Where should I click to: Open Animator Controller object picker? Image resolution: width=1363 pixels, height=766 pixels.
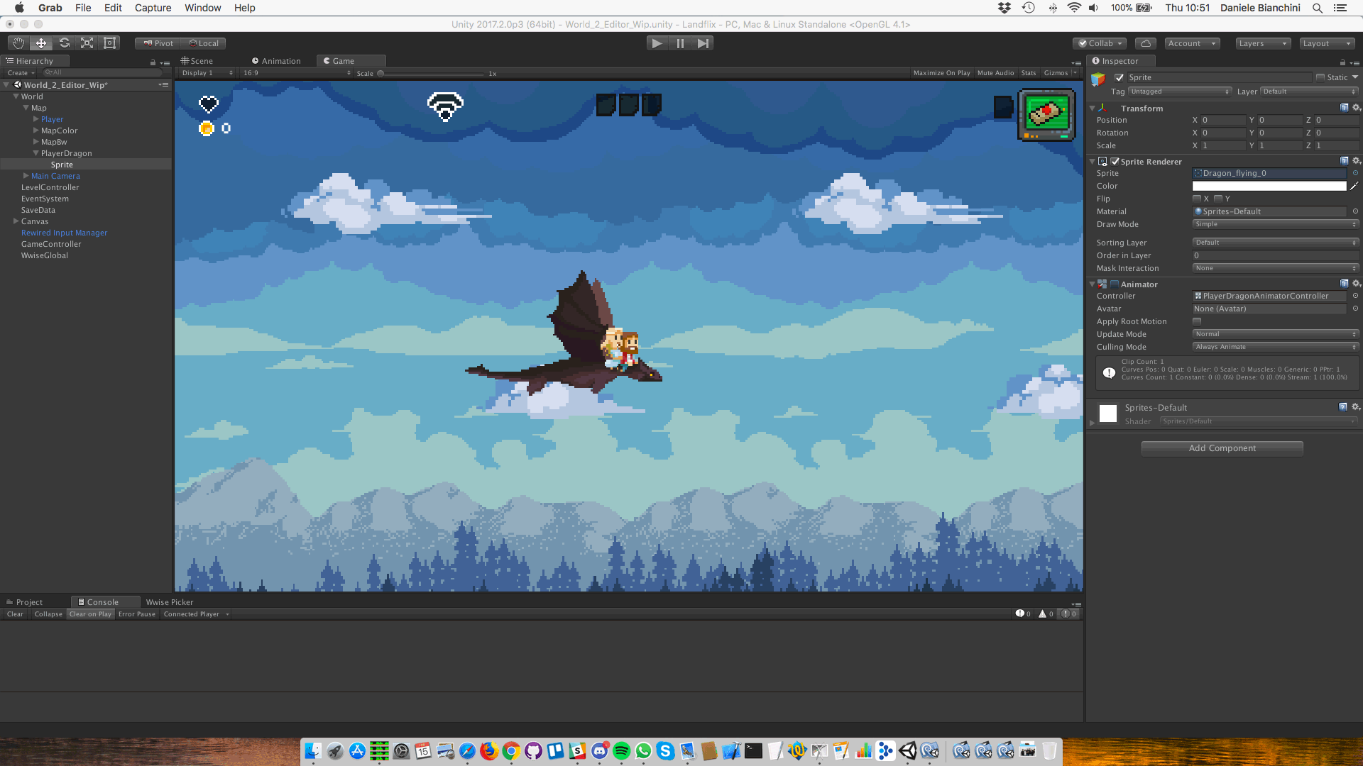coord(1355,296)
